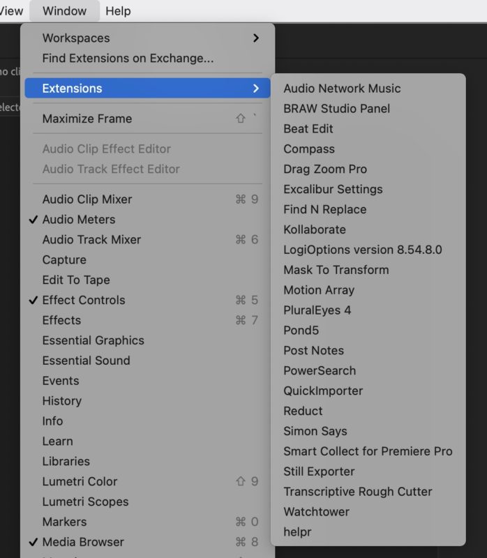Open the Essential Graphics panel
487x558 pixels.
[x=91, y=340]
